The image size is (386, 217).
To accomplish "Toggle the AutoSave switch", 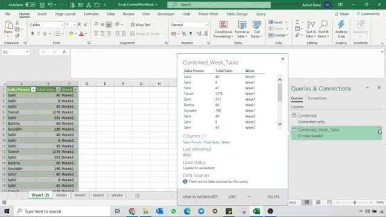I will click(x=30, y=5).
